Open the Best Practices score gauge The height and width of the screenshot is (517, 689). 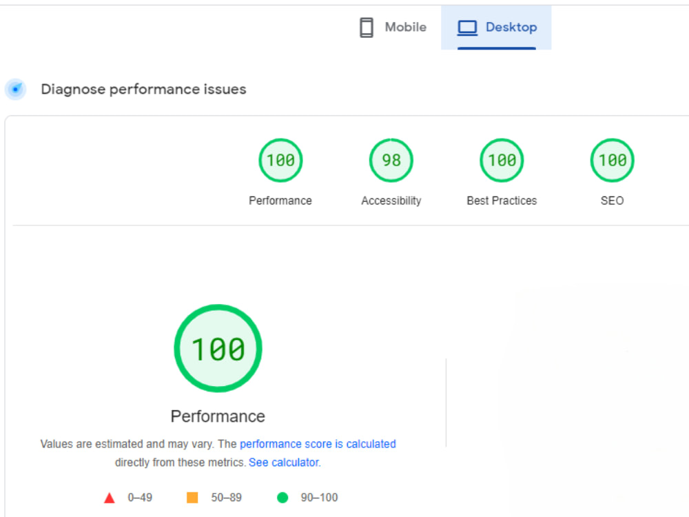click(x=502, y=160)
